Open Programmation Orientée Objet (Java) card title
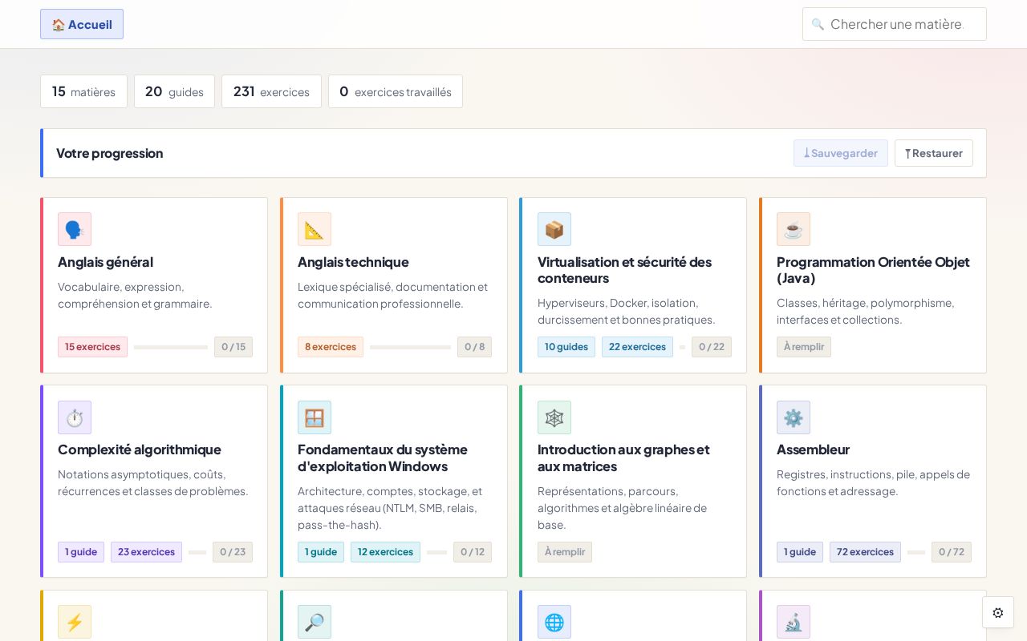 pos(873,270)
